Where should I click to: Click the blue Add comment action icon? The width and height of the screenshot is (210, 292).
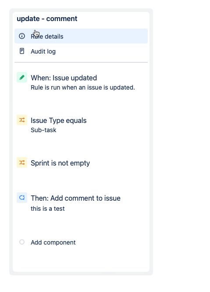point(22,198)
